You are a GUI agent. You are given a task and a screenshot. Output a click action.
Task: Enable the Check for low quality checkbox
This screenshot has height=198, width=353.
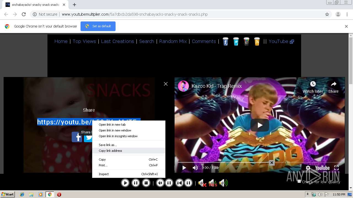(x=299, y=181)
